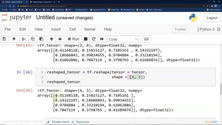Image resolution: width=222 pixels, height=125 pixels.
Task: Cut selected cells with scissors icon
Action: coord(24,39)
